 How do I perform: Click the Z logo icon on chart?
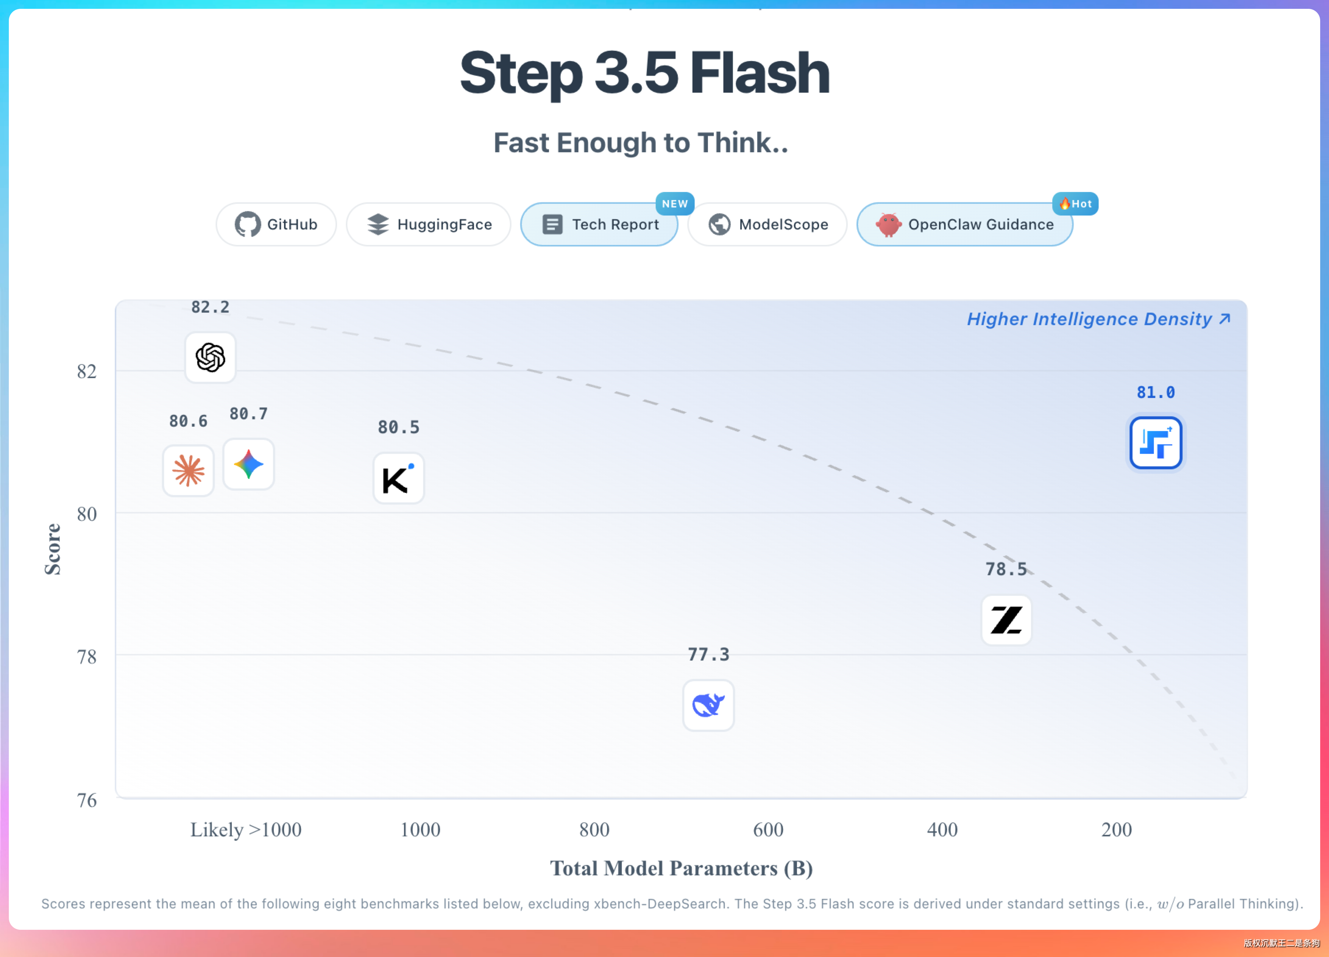(x=1006, y=620)
